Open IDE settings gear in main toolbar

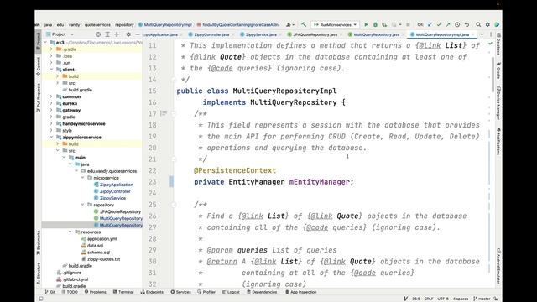click(x=487, y=24)
